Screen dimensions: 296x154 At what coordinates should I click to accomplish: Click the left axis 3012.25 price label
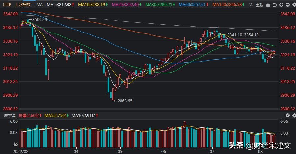coord(11,82)
